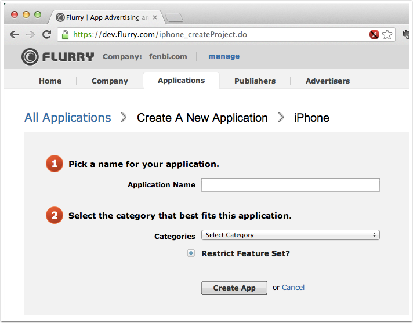The height and width of the screenshot is (323, 413).
Task: Click the red blocked-content icon in address bar
Action: (375, 35)
